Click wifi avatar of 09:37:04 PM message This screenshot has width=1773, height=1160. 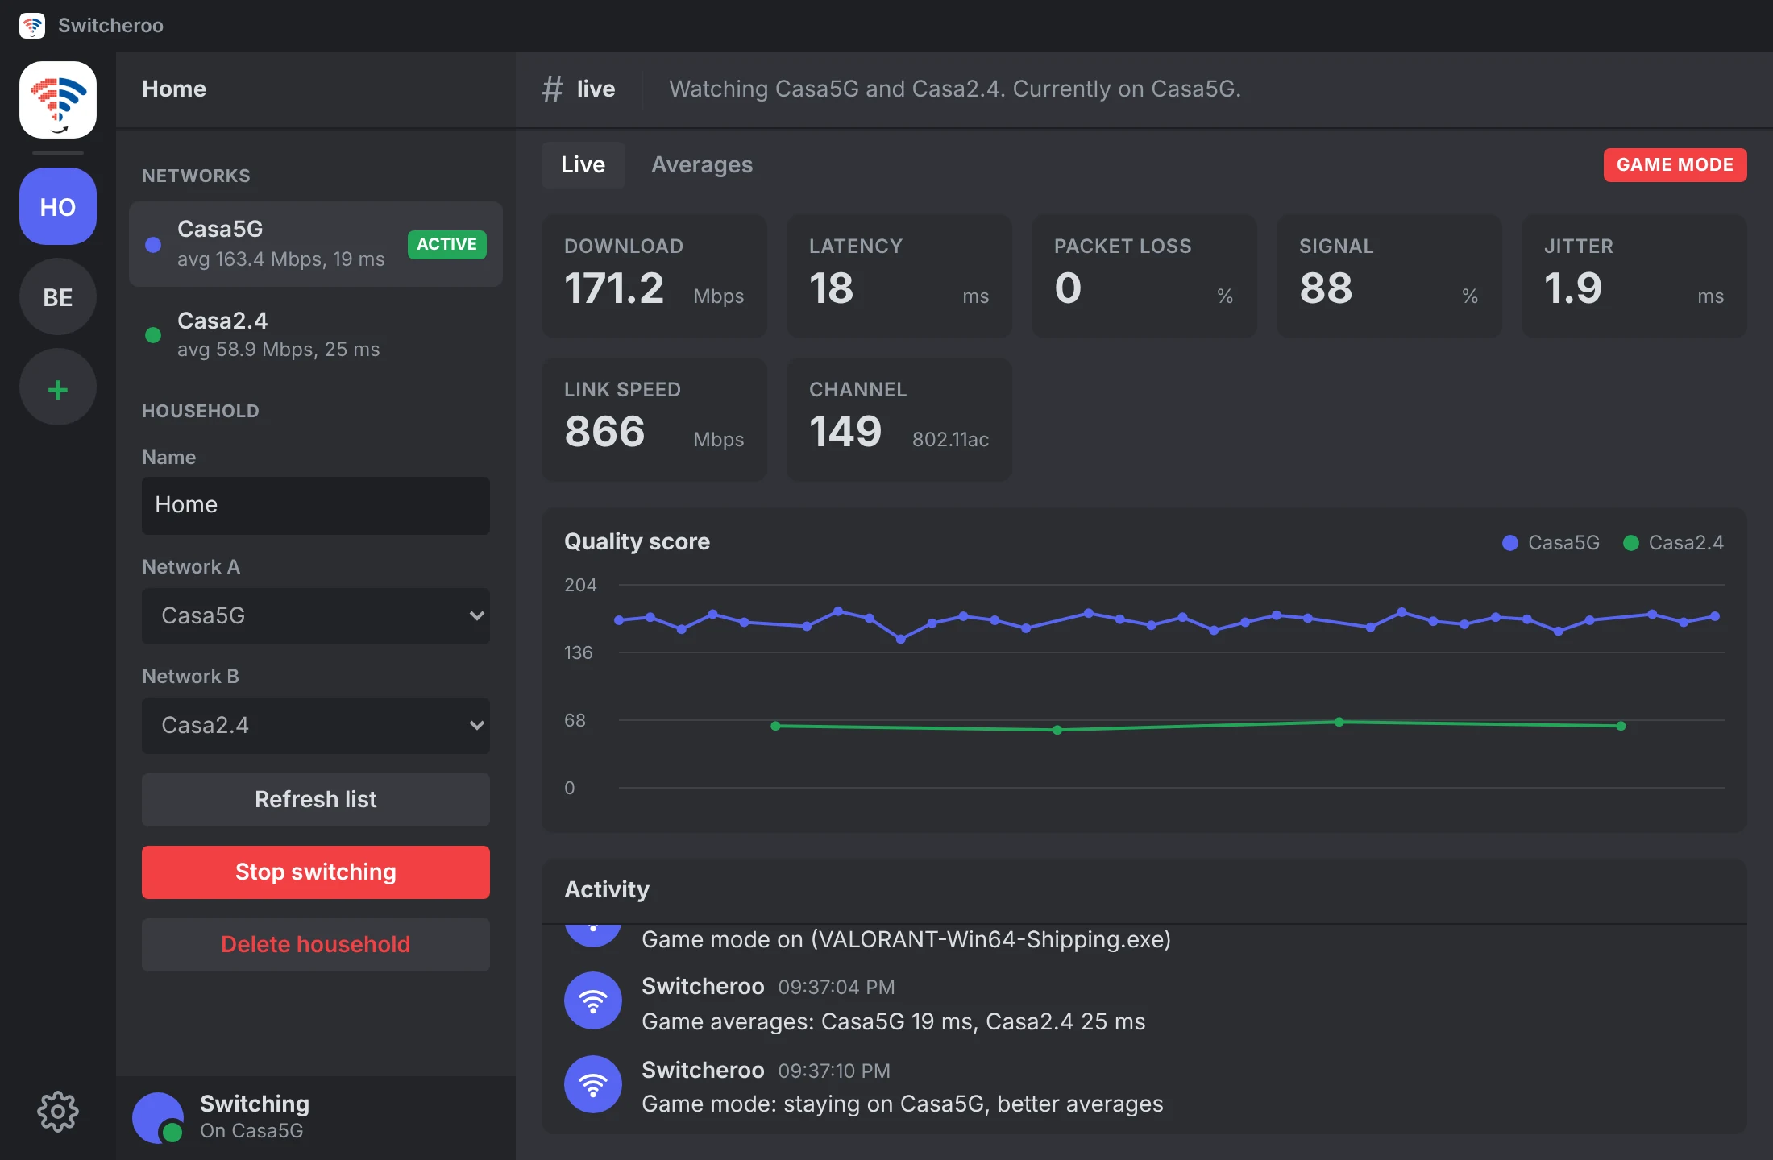pyautogui.click(x=593, y=1000)
